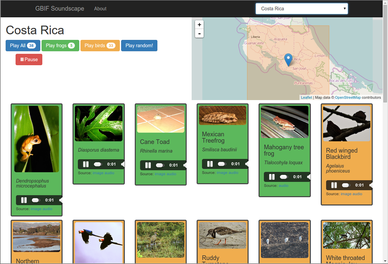Open the About page
This screenshot has width=388, height=264.
tap(100, 9)
